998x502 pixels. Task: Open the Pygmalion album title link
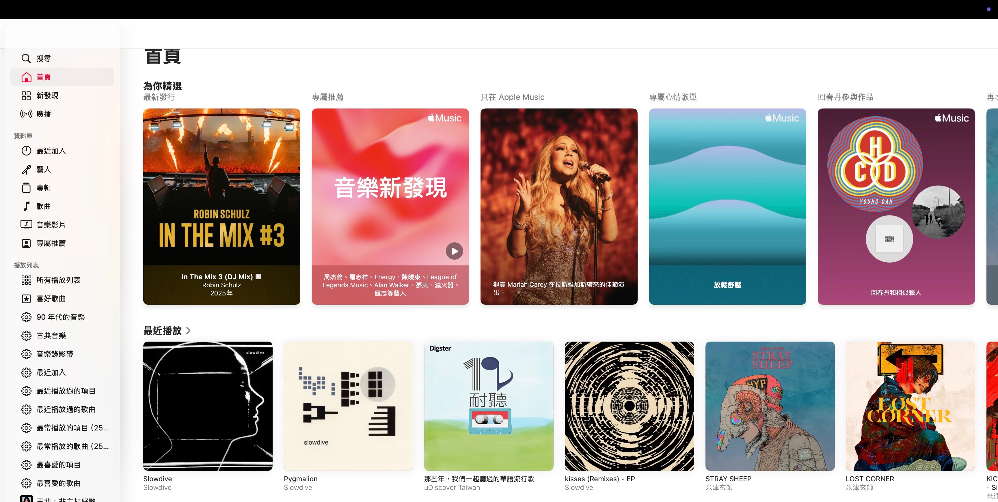coord(300,479)
